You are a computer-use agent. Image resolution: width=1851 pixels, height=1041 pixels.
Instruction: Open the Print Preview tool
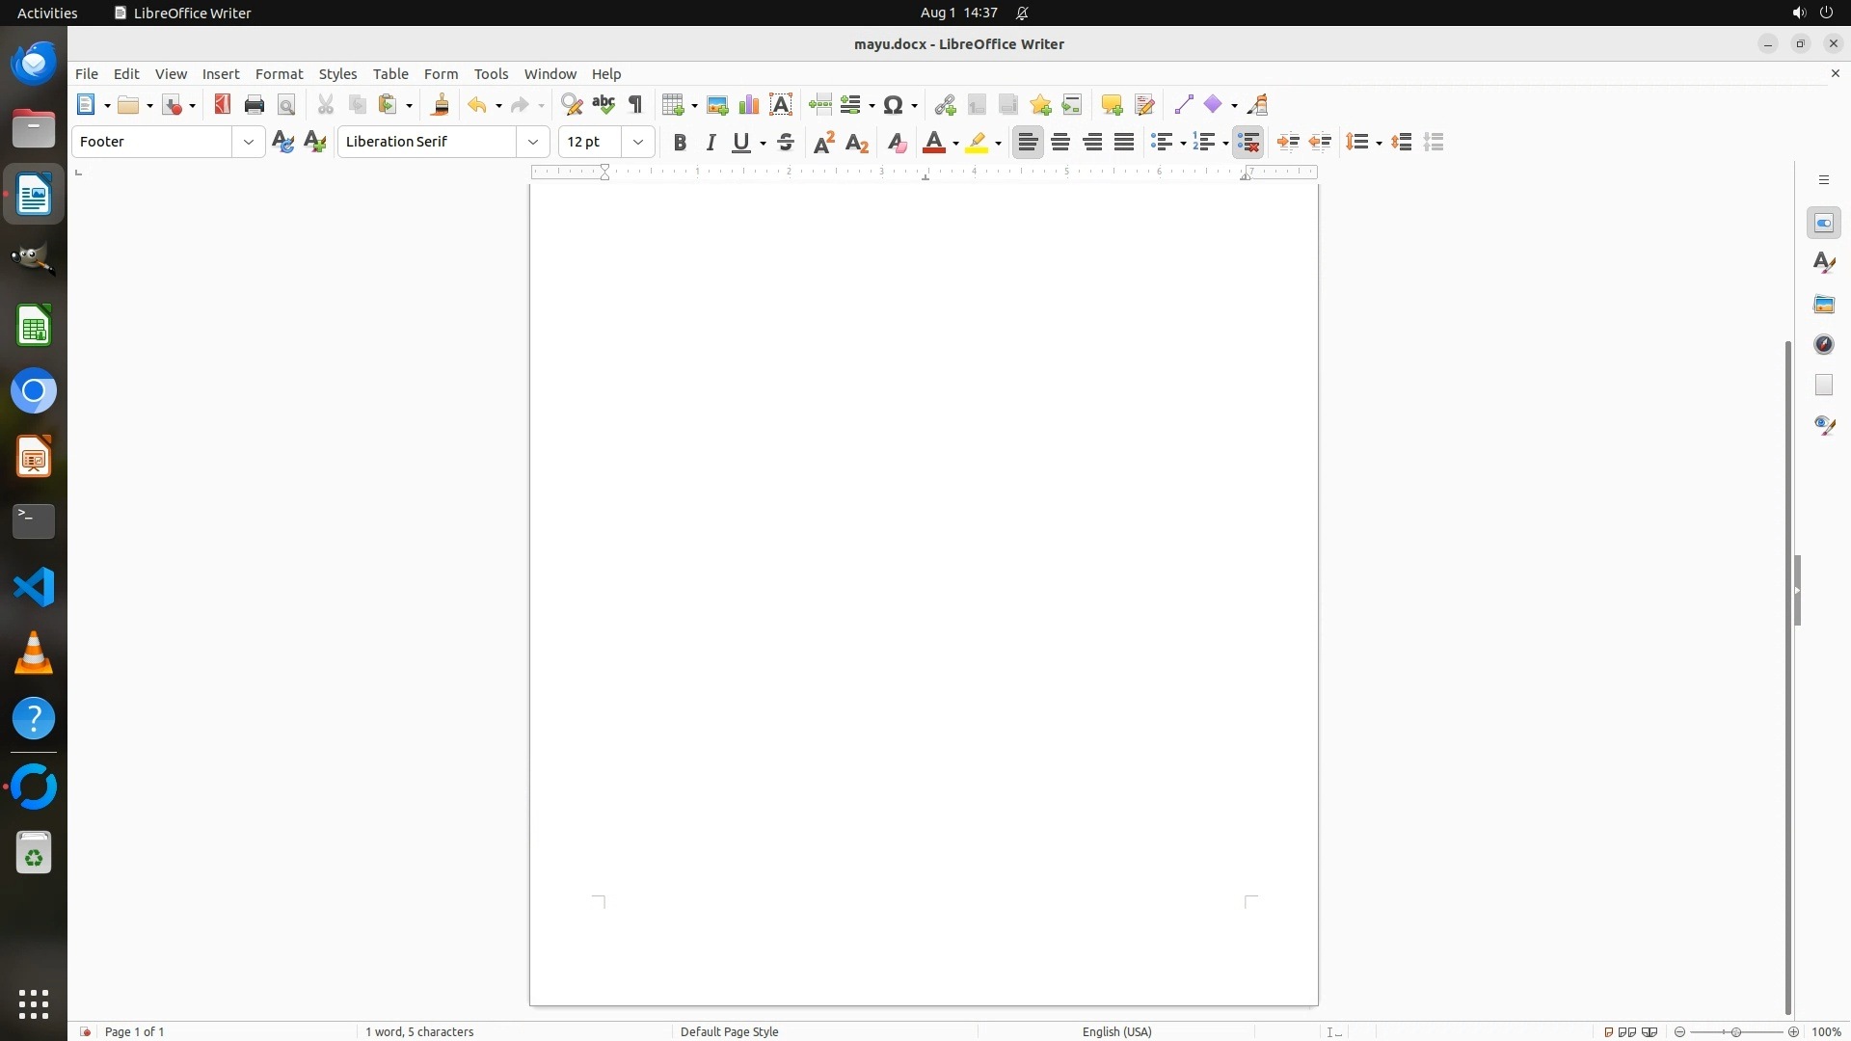(286, 105)
